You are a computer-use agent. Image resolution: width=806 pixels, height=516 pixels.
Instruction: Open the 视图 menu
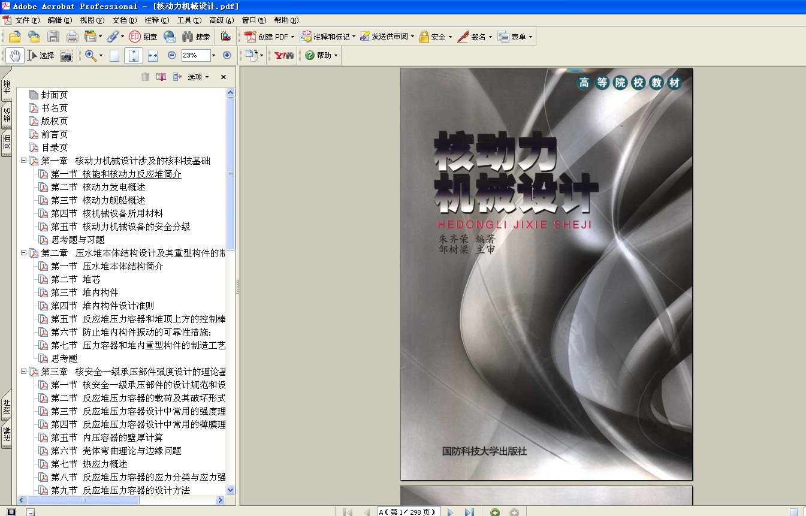pyautogui.click(x=92, y=20)
